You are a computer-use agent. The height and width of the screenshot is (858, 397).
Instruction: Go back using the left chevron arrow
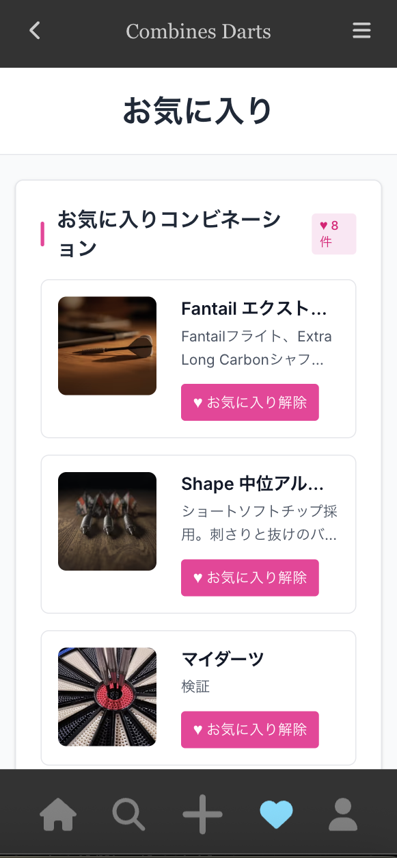[34, 31]
